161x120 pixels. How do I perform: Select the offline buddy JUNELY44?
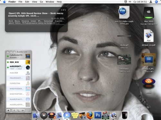[18, 84]
